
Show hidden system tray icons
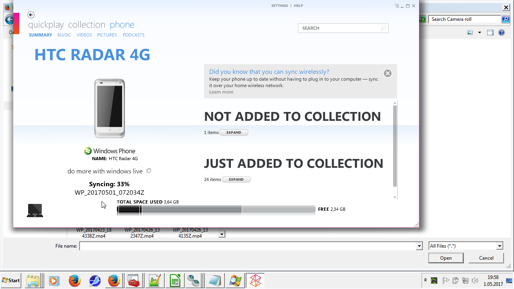pyautogui.click(x=425, y=280)
